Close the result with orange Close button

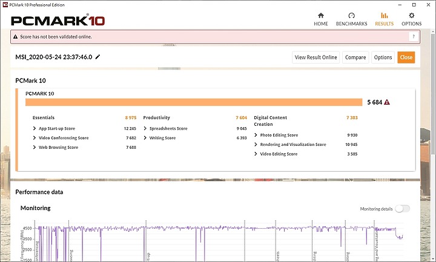click(x=406, y=57)
